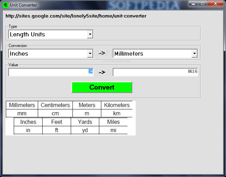
Task: Click the Miles cell in the table
Action: [113, 122]
